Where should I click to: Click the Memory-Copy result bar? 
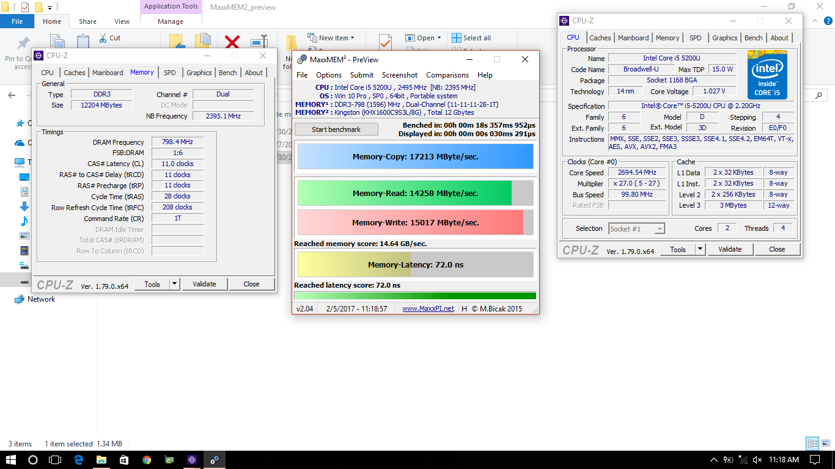click(x=416, y=156)
